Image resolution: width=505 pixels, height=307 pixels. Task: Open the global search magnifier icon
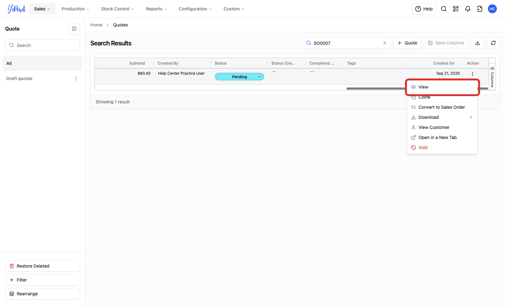point(444,9)
